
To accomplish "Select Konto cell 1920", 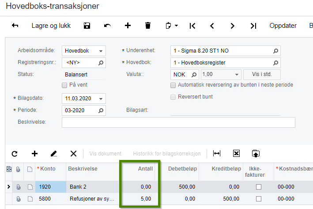I will pyautogui.click(x=51, y=187).
